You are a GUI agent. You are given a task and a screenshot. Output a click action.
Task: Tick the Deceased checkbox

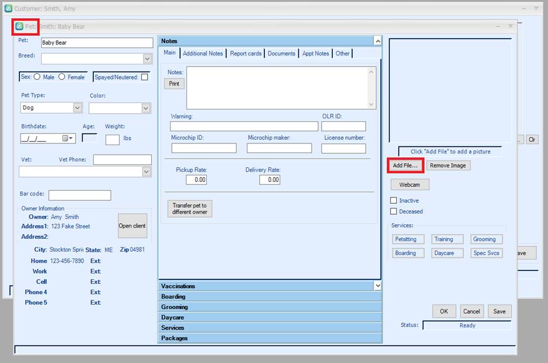[394, 211]
